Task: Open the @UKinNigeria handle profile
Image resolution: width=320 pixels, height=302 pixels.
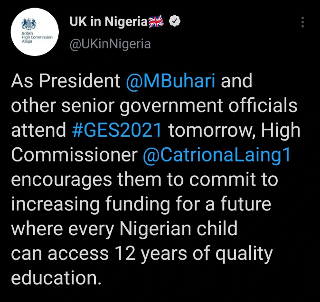Action: [110, 44]
